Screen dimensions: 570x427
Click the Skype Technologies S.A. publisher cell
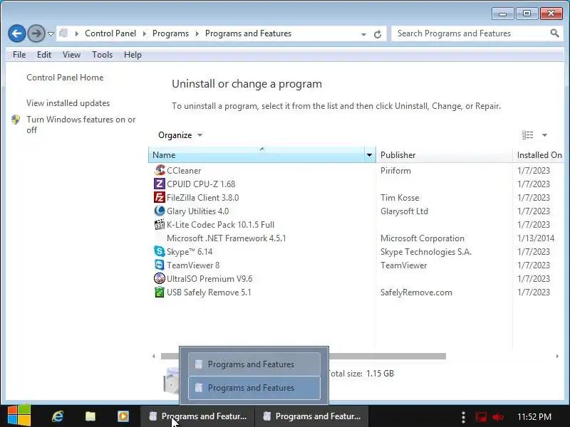(425, 252)
